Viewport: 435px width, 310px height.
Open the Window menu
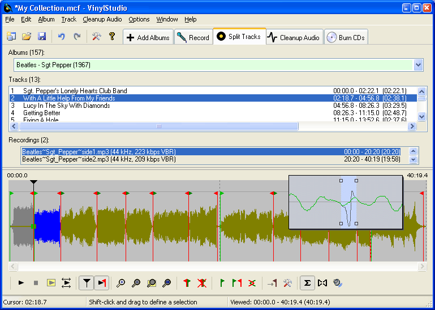tap(167, 19)
